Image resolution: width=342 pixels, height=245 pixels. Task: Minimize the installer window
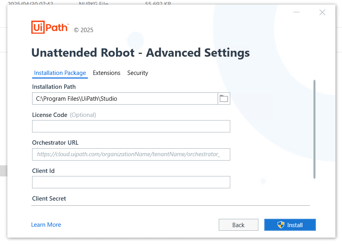click(296, 12)
